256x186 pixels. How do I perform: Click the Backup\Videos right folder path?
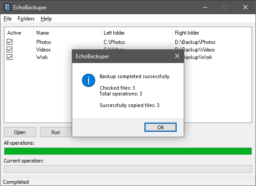[199, 50]
